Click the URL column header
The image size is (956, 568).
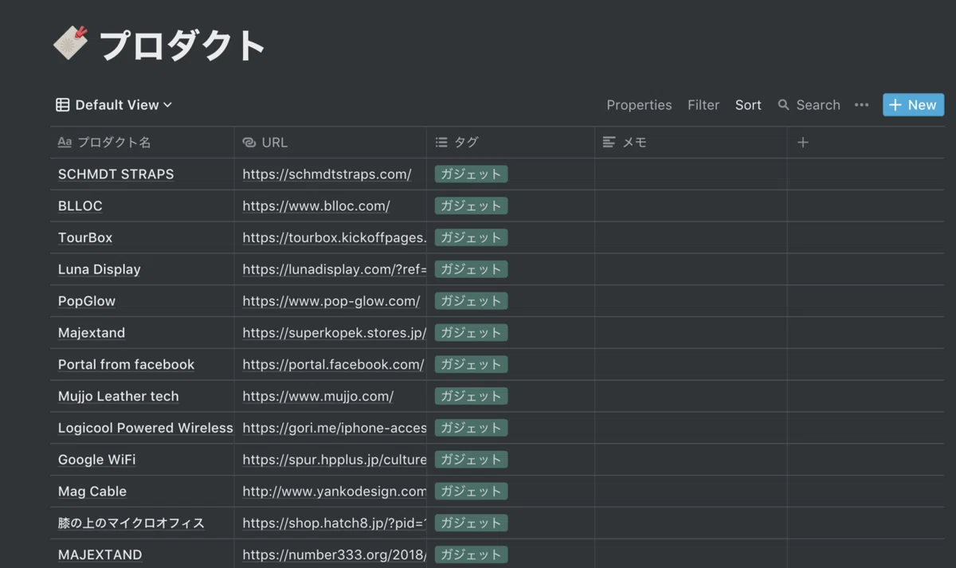pyautogui.click(x=330, y=143)
